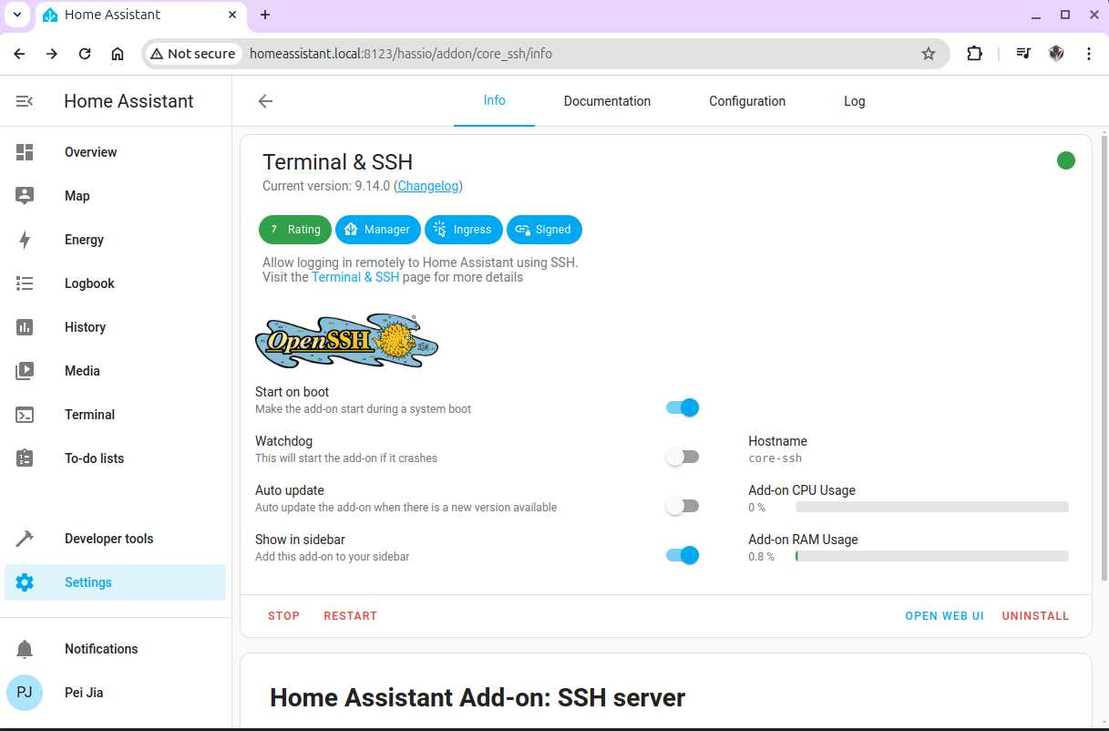The width and height of the screenshot is (1109, 731).
Task: Open the Overview dashboard icon
Action: [25, 152]
